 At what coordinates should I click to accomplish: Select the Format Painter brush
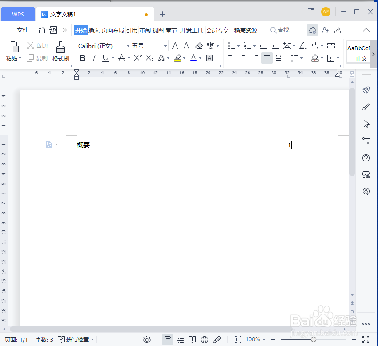pos(61,47)
